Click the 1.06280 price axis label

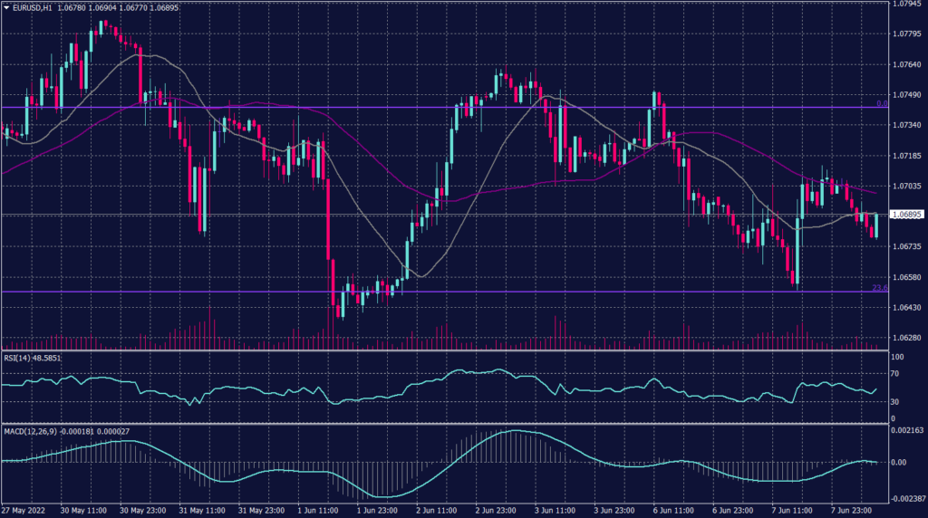tap(907, 338)
